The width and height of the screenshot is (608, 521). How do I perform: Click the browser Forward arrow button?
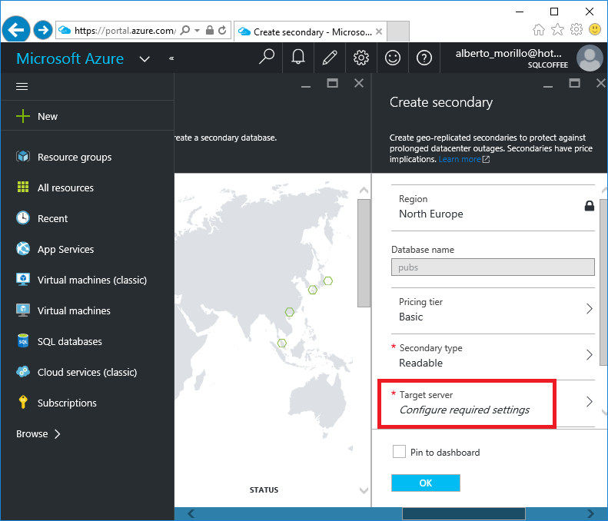[x=42, y=30]
